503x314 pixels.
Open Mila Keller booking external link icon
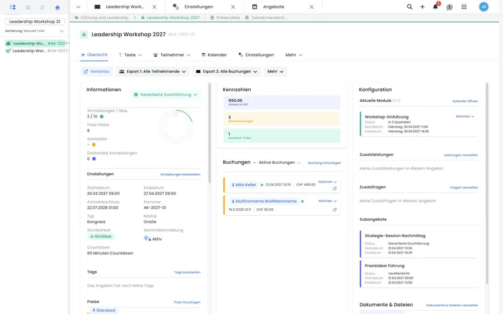(335, 188)
